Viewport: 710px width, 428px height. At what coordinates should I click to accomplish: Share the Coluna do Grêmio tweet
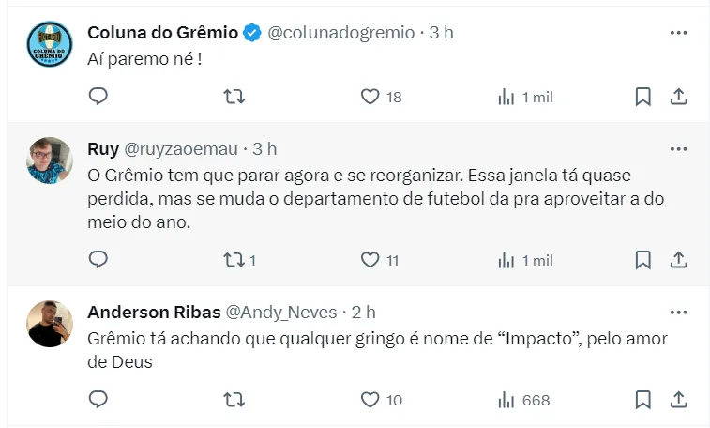(679, 97)
